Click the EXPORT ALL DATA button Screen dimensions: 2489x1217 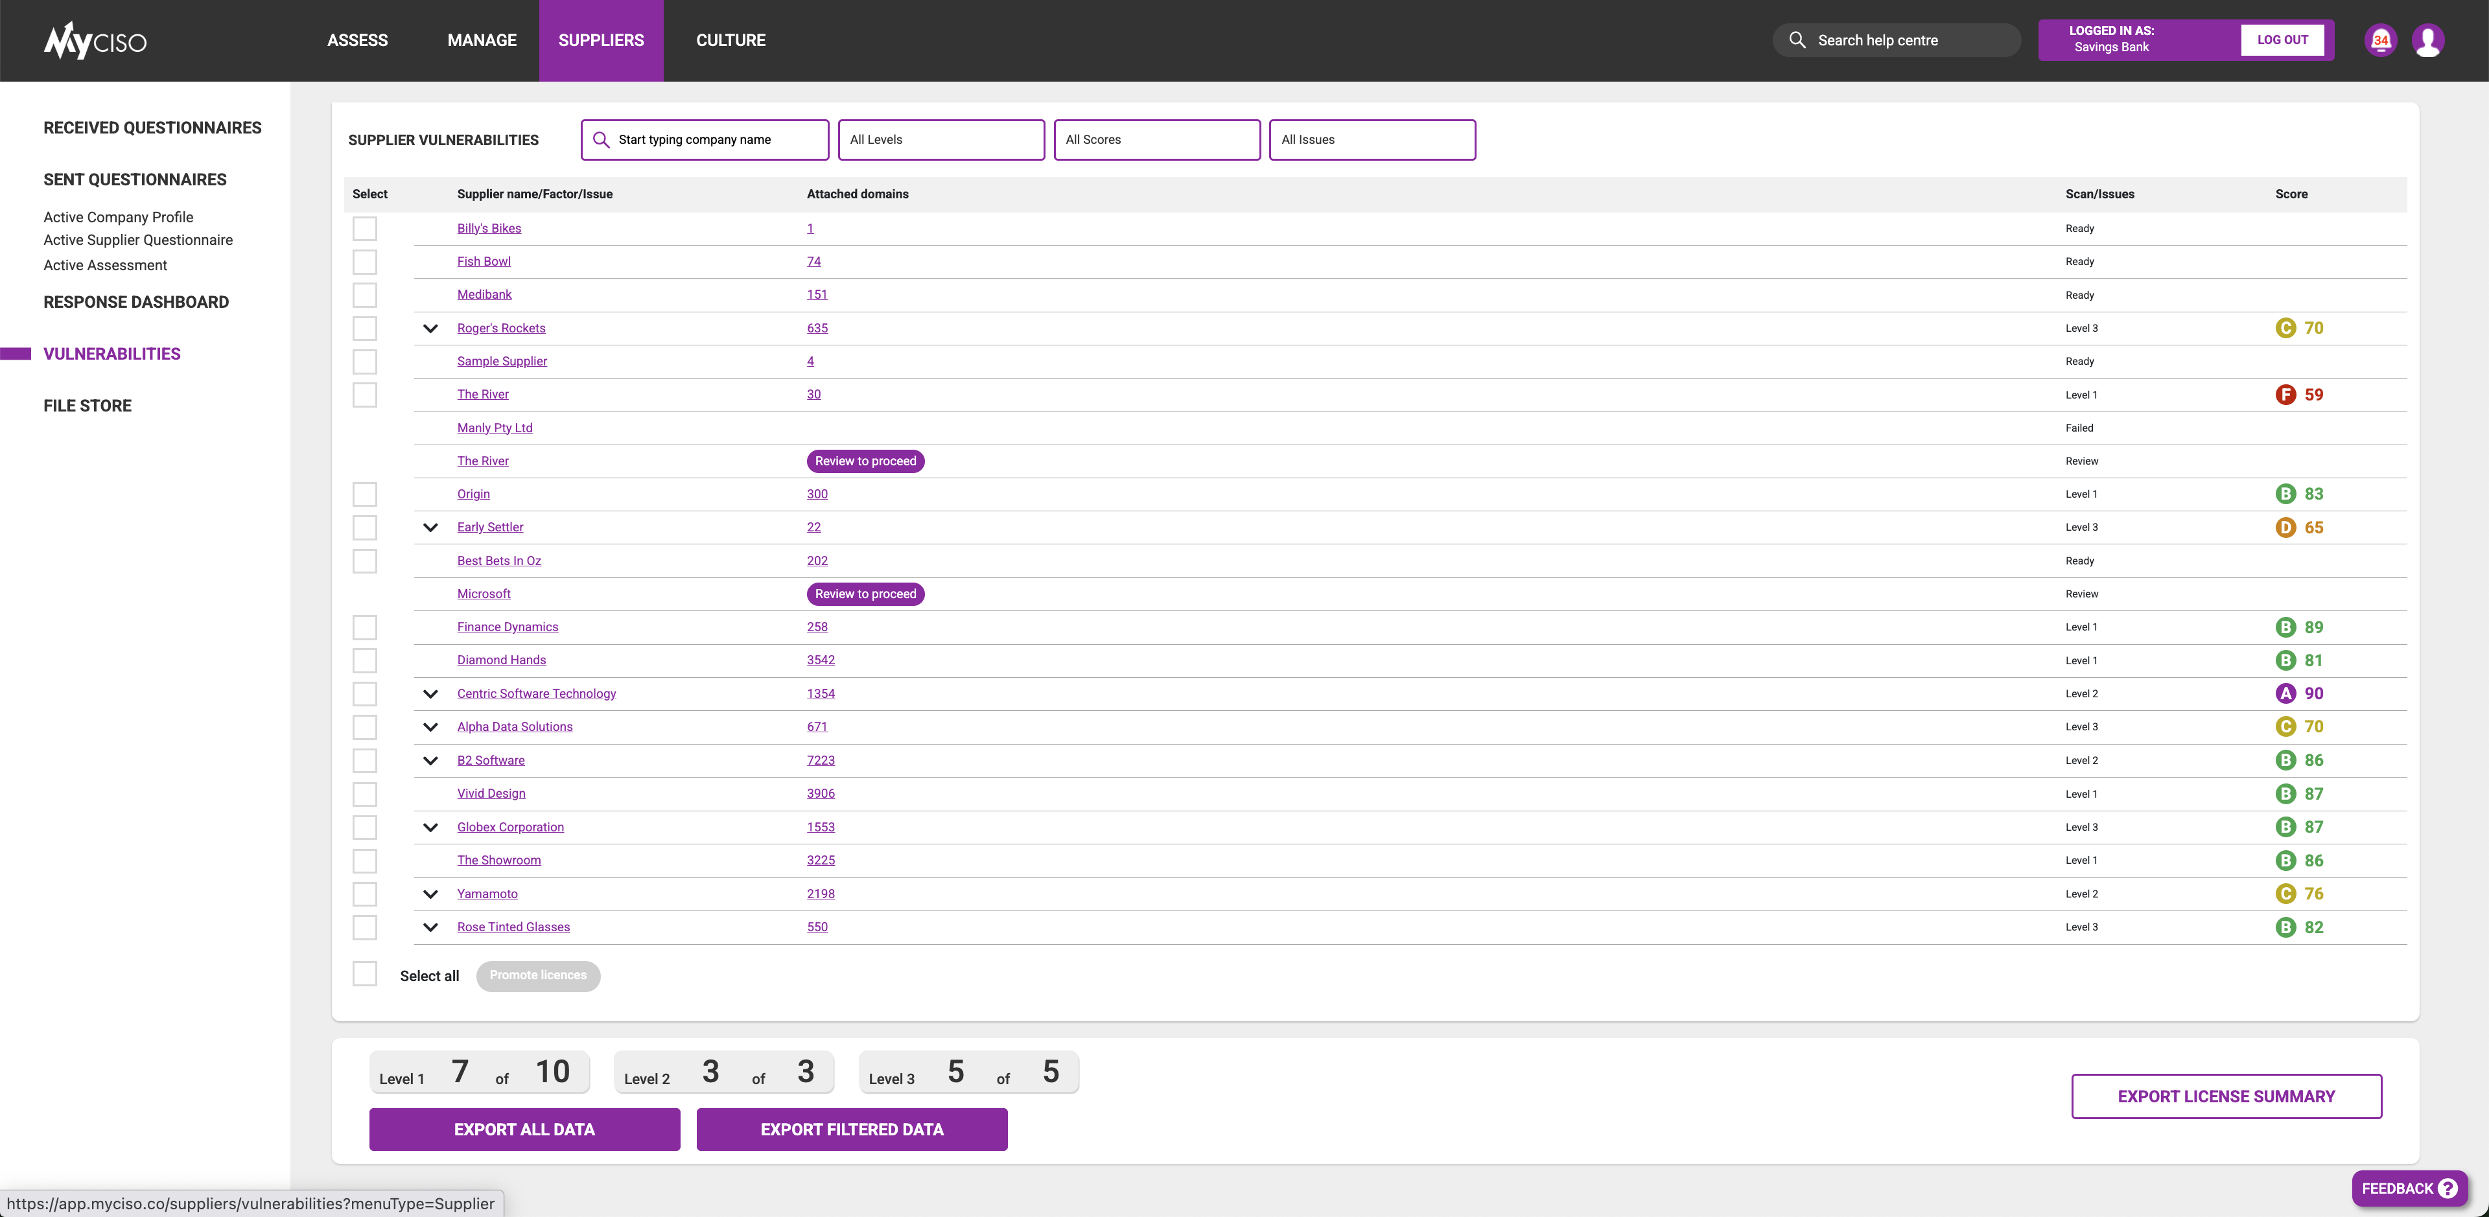(524, 1129)
